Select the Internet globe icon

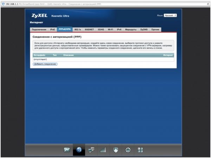(x=79, y=150)
